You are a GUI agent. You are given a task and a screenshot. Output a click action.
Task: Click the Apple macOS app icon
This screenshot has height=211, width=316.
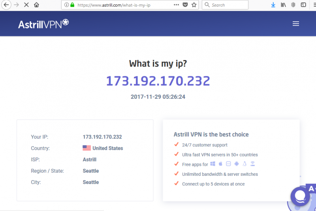[x=220, y=164]
